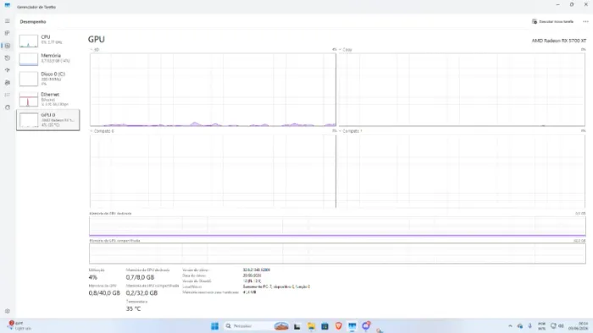The image size is (593, 333).
Task: Open the Compute 1 engine graph dropdown
Action: click(351, 131)
